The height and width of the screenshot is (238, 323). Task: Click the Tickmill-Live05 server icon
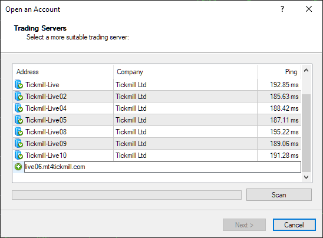(x=19, y=120)
